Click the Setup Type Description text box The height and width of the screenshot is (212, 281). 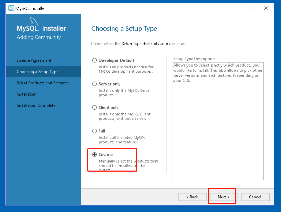[x=218, y=121]
